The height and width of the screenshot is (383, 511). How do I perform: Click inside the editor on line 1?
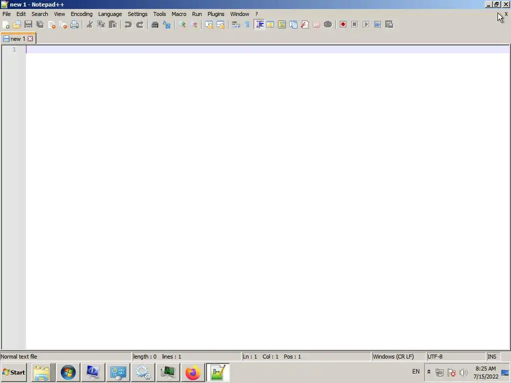coord(268,49)
